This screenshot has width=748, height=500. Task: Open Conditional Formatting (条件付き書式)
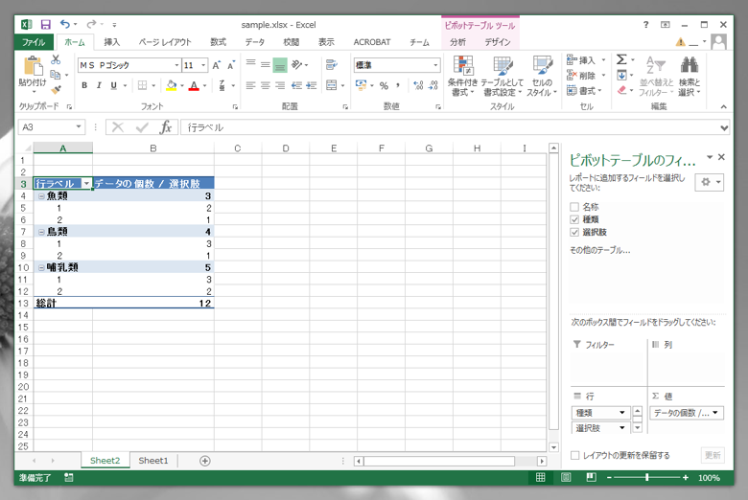(463, 77)
